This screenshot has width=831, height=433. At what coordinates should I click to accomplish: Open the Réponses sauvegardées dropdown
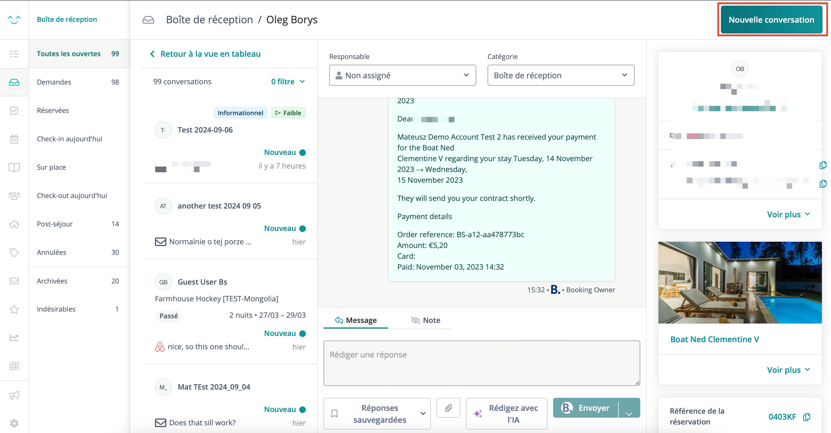click(377, 414)
